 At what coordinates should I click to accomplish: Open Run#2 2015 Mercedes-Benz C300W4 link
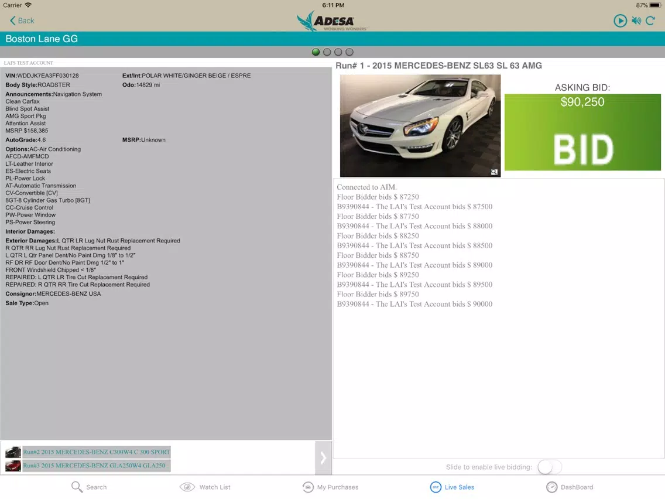[96, 452]
